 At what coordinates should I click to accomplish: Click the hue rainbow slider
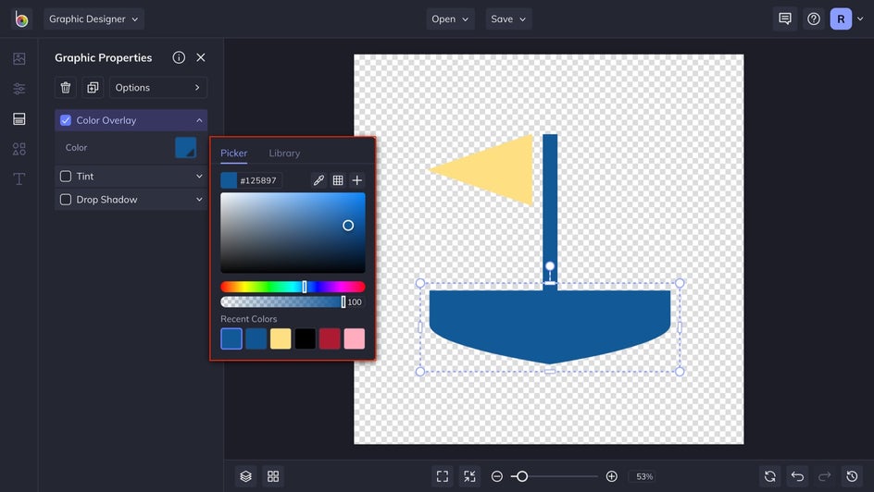coord(293,287)
